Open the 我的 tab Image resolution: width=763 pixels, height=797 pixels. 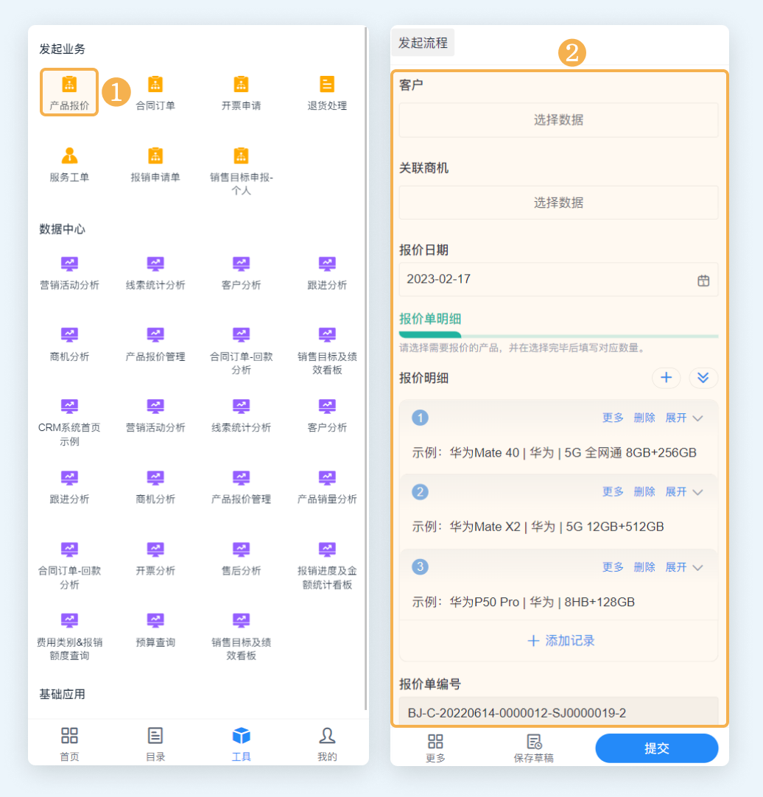(327, 744)
